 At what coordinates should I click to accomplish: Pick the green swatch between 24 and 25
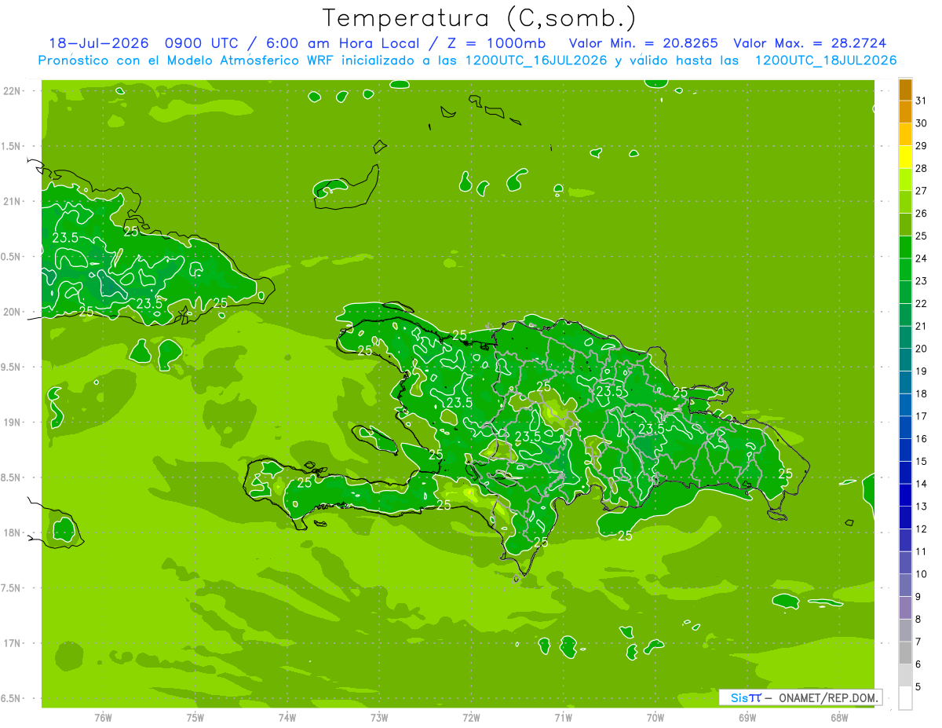tap(905, 247)
